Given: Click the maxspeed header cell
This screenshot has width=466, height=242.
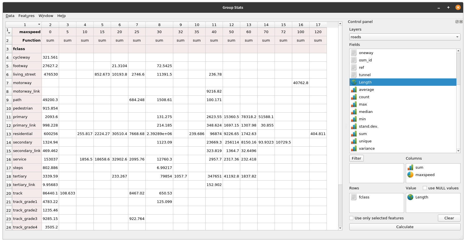Looking at the screenshot, I should point(27,32).
